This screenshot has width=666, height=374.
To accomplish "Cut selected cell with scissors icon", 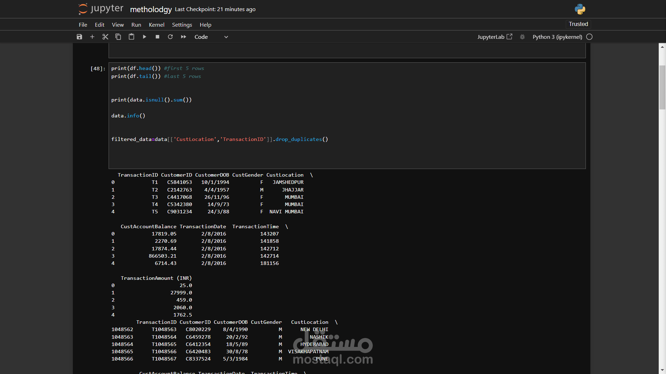I will 105,37.
